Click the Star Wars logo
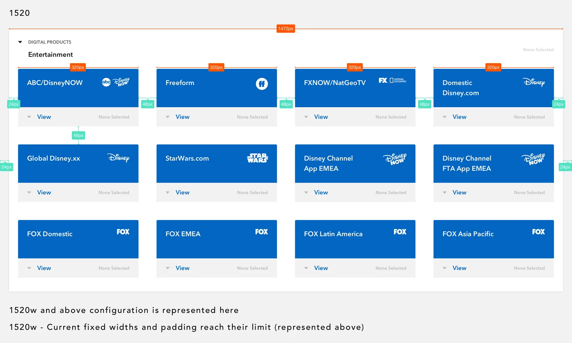The image size is (572, 343). (x=257, y=158)
